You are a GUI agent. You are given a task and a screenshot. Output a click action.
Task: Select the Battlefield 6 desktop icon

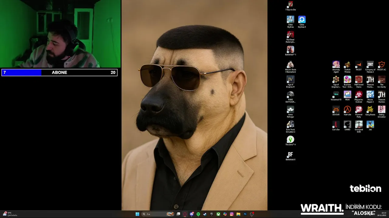291,156
